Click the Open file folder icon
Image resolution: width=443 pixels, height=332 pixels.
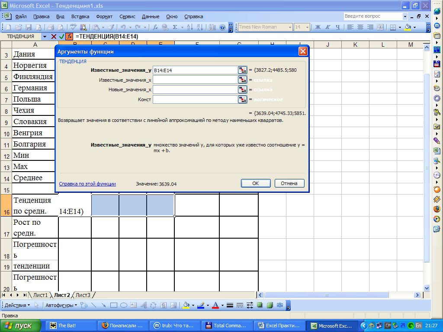(x=19, y=27)
